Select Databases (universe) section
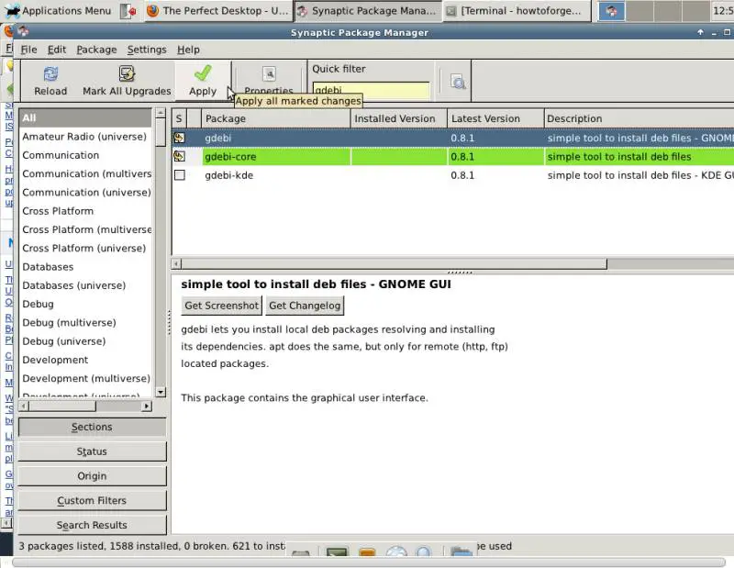 click(x=85, y=285)
